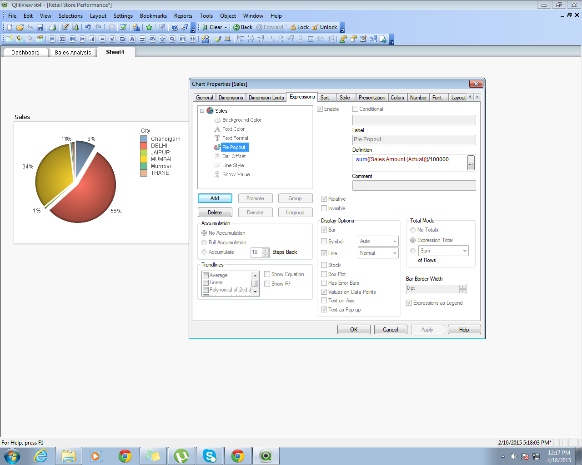Viewport: 582px width, 465px height.
Task: Click the DELHI legend color swatch
Action: pos(144,146)
